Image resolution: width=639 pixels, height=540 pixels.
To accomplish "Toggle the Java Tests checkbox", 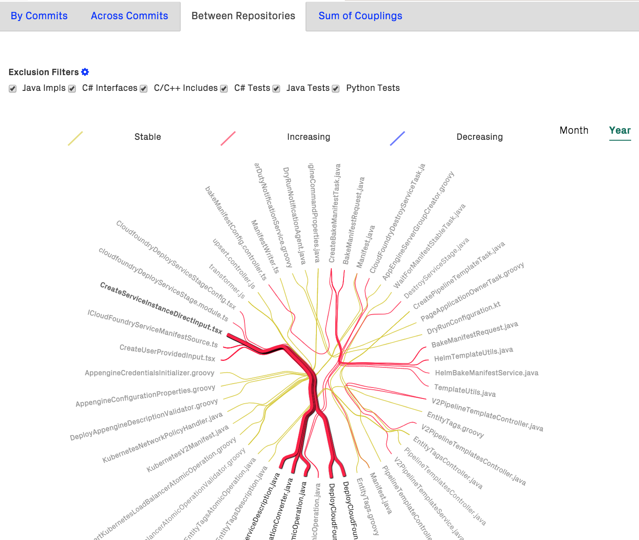I will (x=276, y=89).
